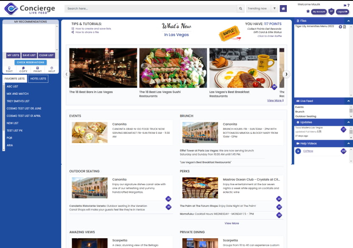This screenshot has height=248, width=353.
Task: Click the Concierge Live Feed logo
Action: [30, 9]
